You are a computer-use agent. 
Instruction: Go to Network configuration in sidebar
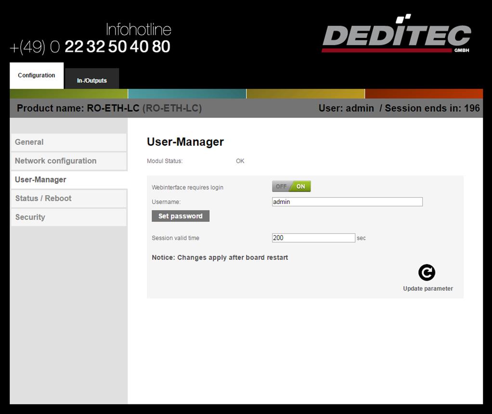tap(68, 161)
